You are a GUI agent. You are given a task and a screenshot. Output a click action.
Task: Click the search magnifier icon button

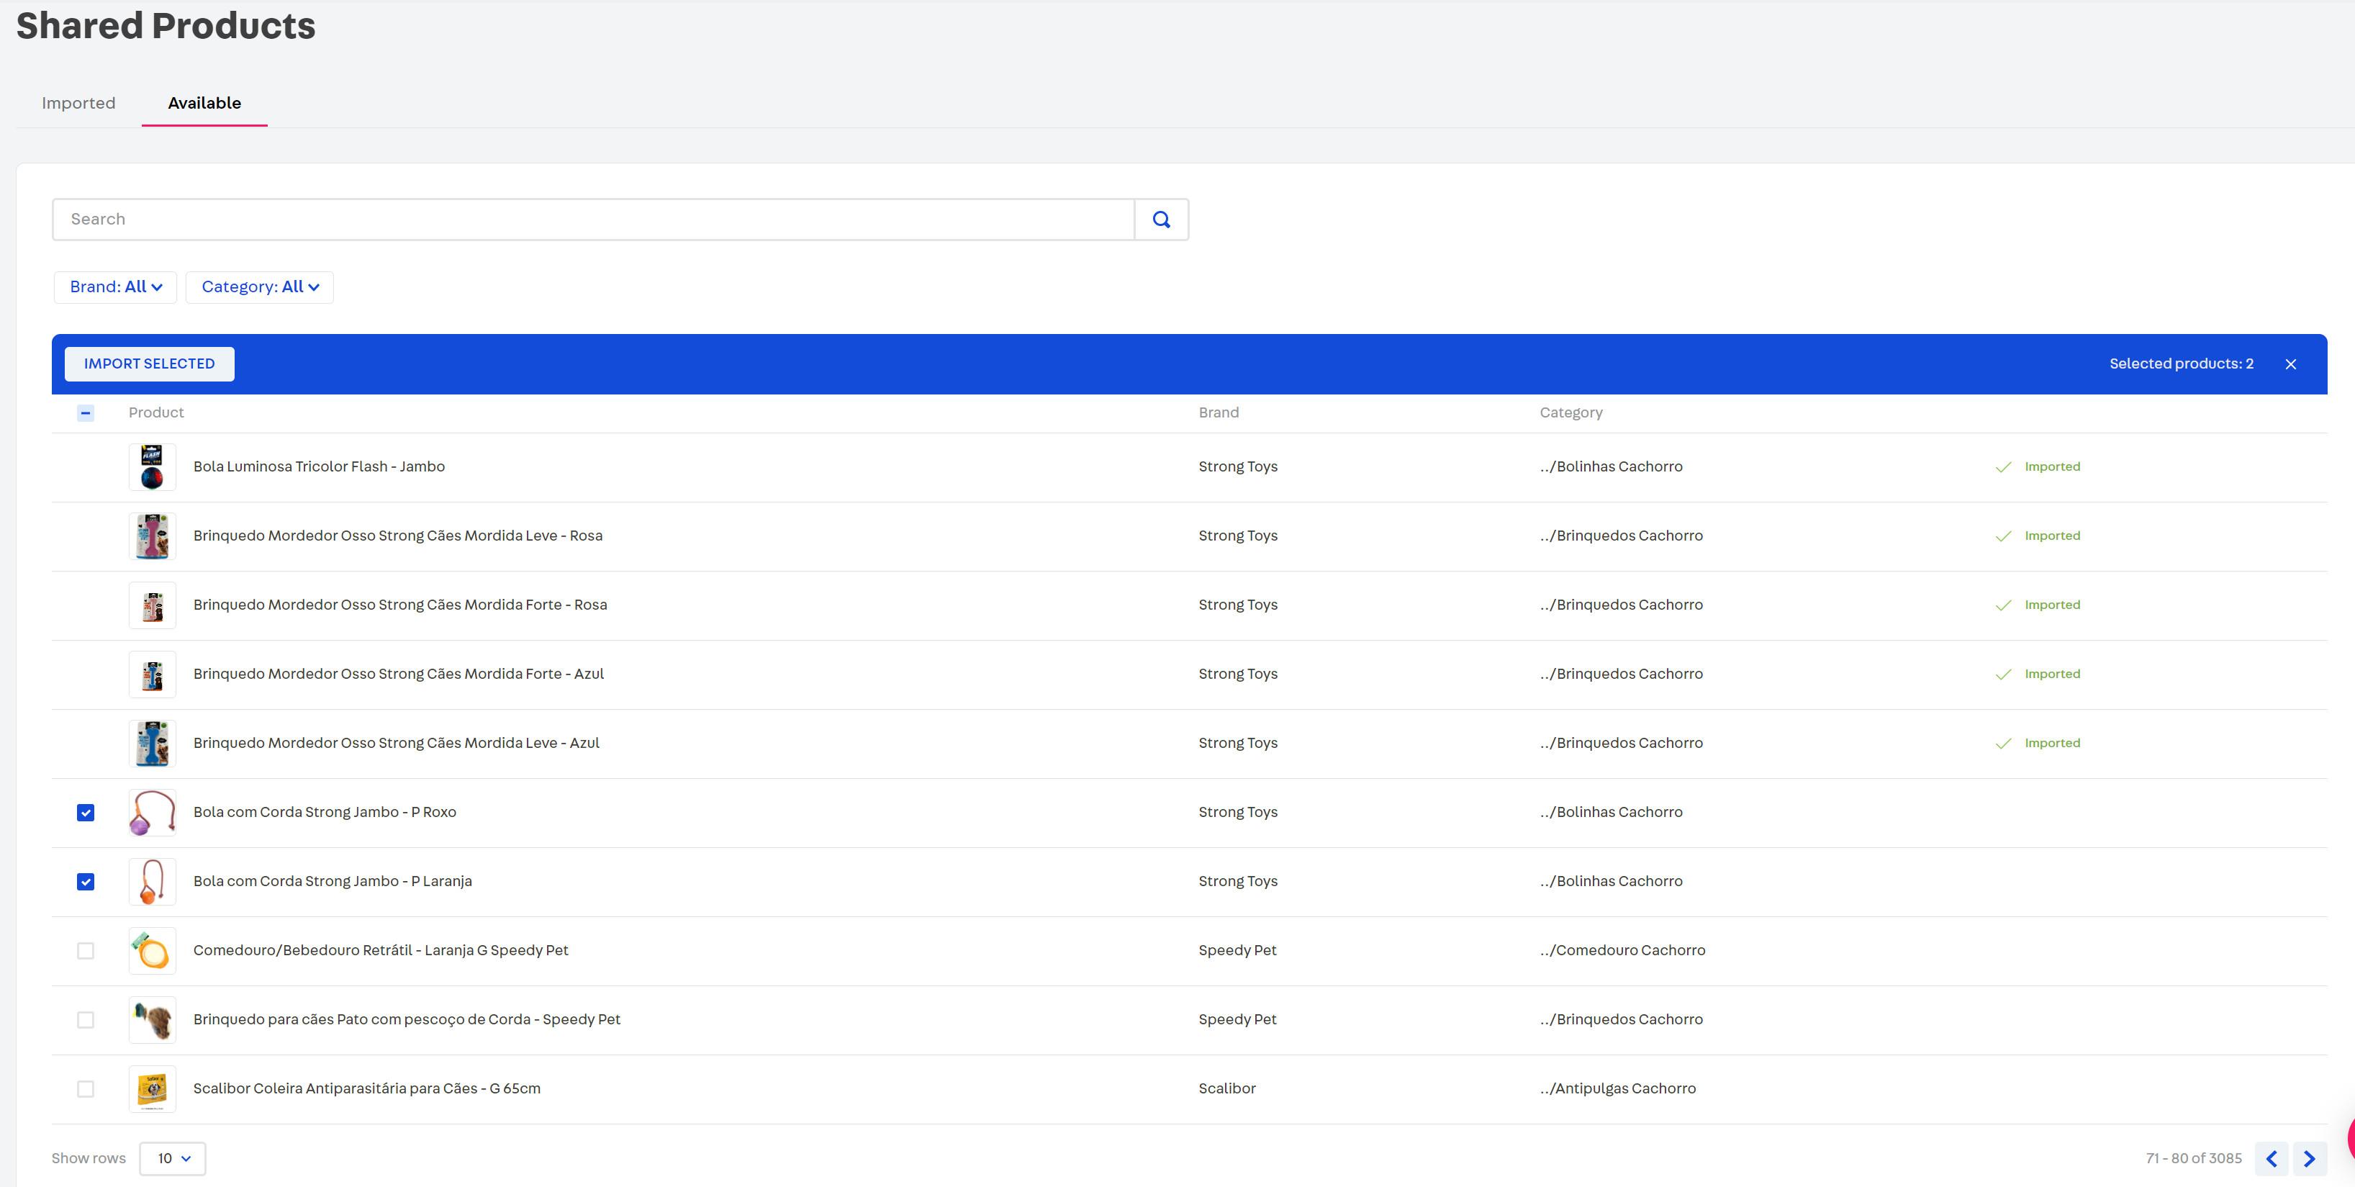pyautogui.click(x=1161, y=220)
